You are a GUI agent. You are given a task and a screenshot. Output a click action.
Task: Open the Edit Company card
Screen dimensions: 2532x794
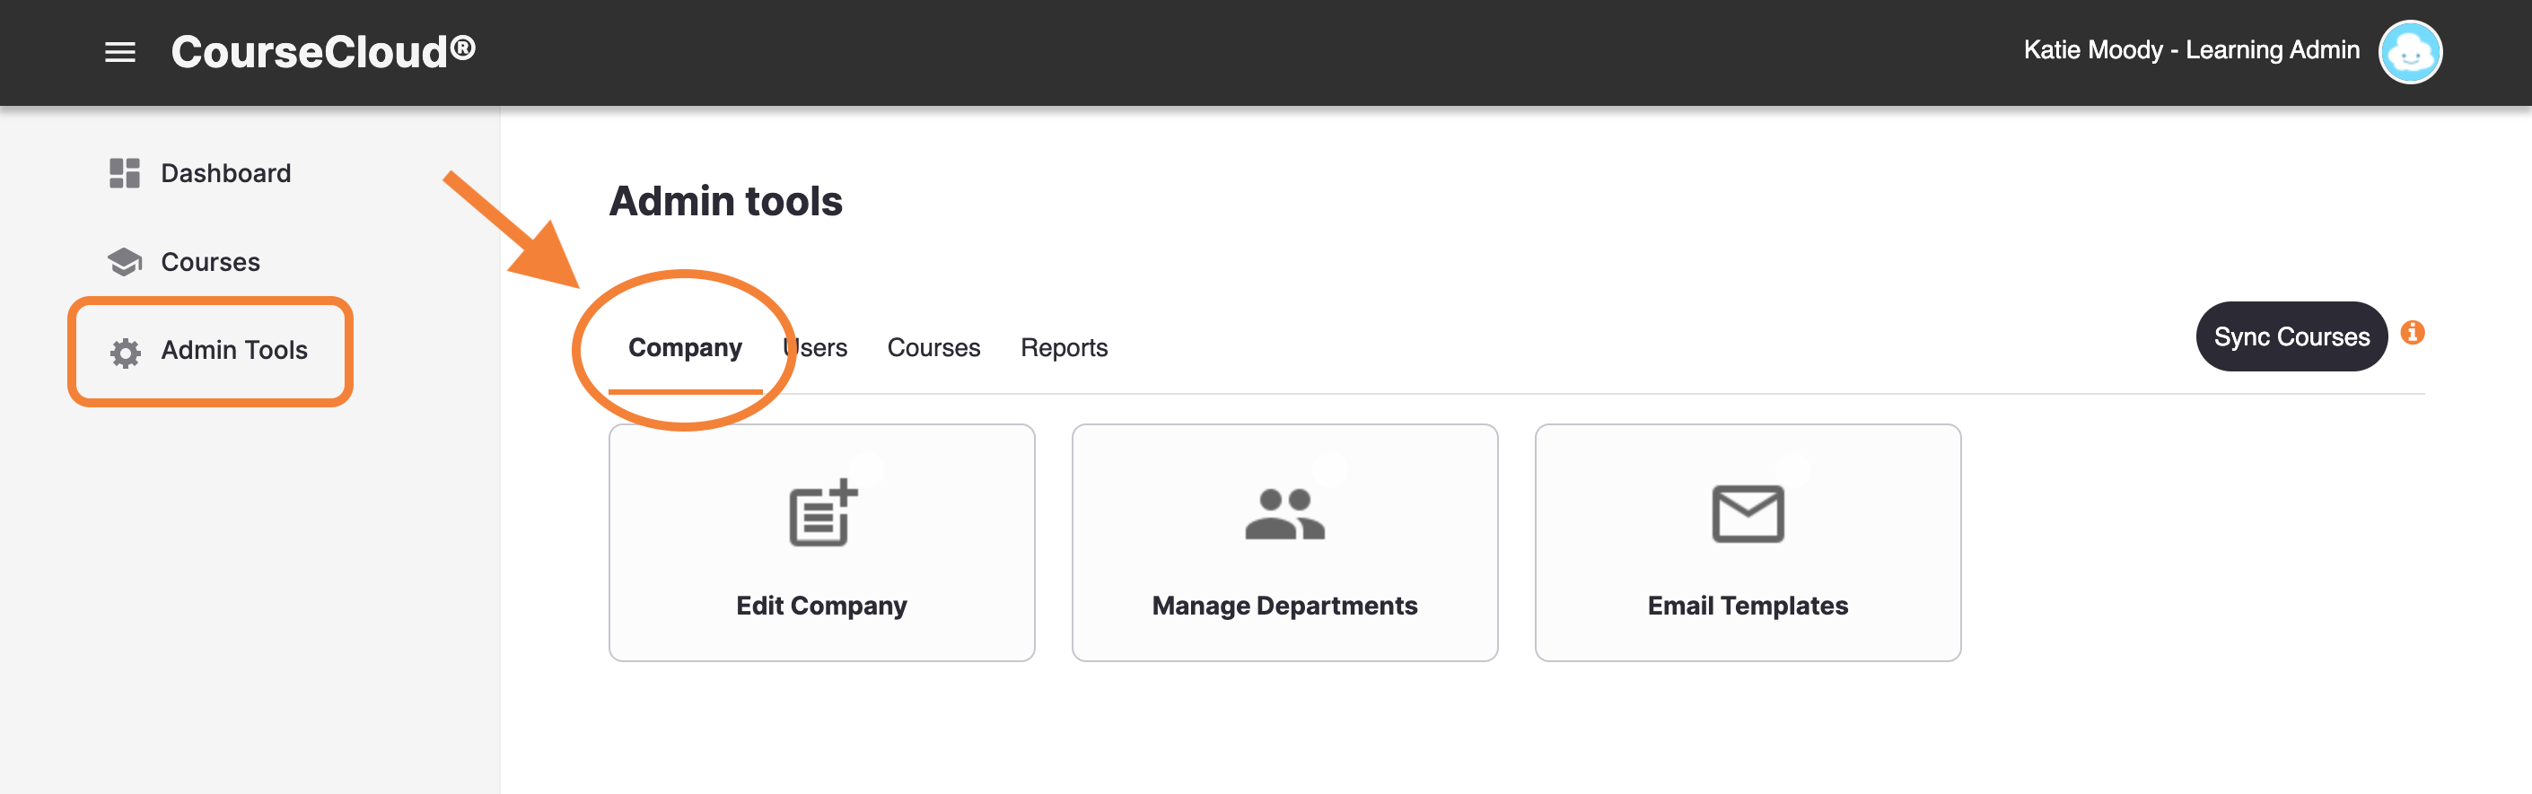[x=822, y=543]
